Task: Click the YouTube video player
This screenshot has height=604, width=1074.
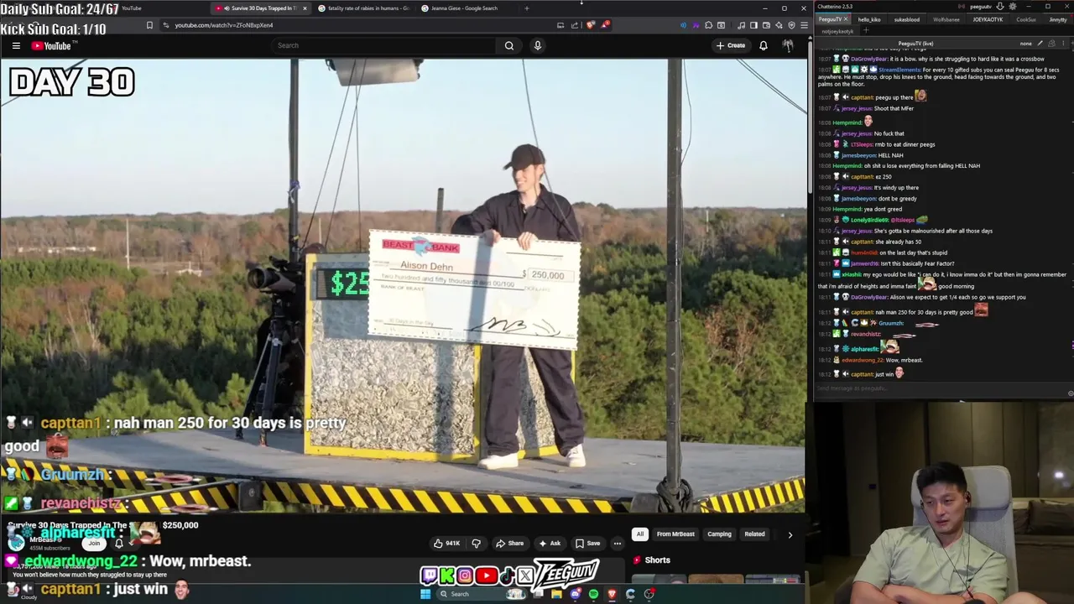Action: pyautogui.click(x=403, y=285)
